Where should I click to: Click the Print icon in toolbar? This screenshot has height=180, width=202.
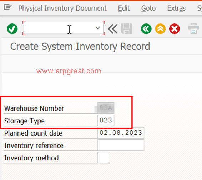point(193,29)
